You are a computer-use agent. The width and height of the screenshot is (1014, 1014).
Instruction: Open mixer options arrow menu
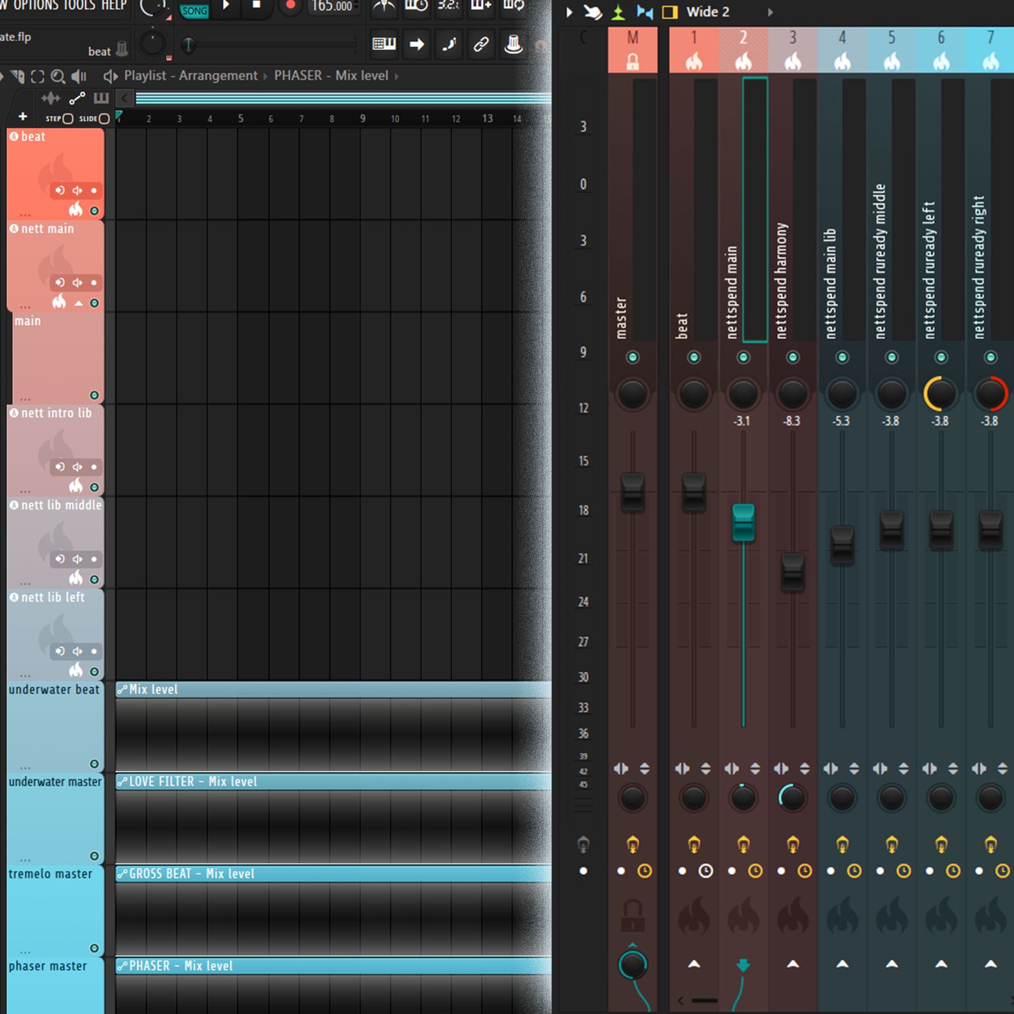point(569,12)
